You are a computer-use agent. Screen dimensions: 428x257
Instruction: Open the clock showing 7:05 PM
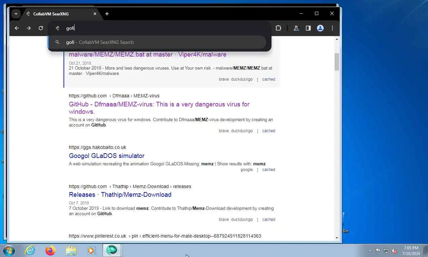pos(411,251)
